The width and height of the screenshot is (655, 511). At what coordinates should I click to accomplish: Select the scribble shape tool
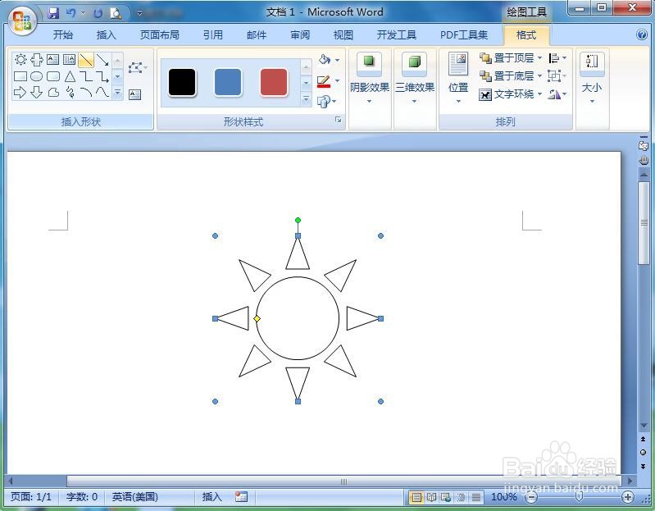pos(70,92)
